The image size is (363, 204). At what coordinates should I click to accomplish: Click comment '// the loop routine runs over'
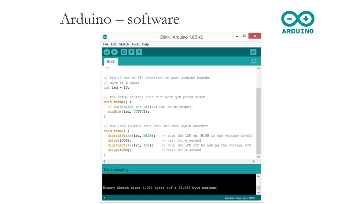(x=156, y=126)
